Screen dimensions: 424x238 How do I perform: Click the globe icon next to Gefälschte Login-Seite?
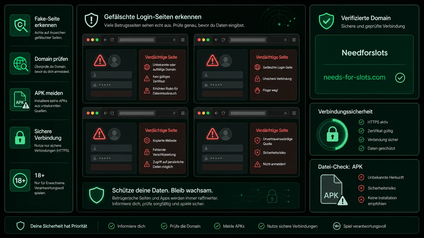click(x=257, y=67)
